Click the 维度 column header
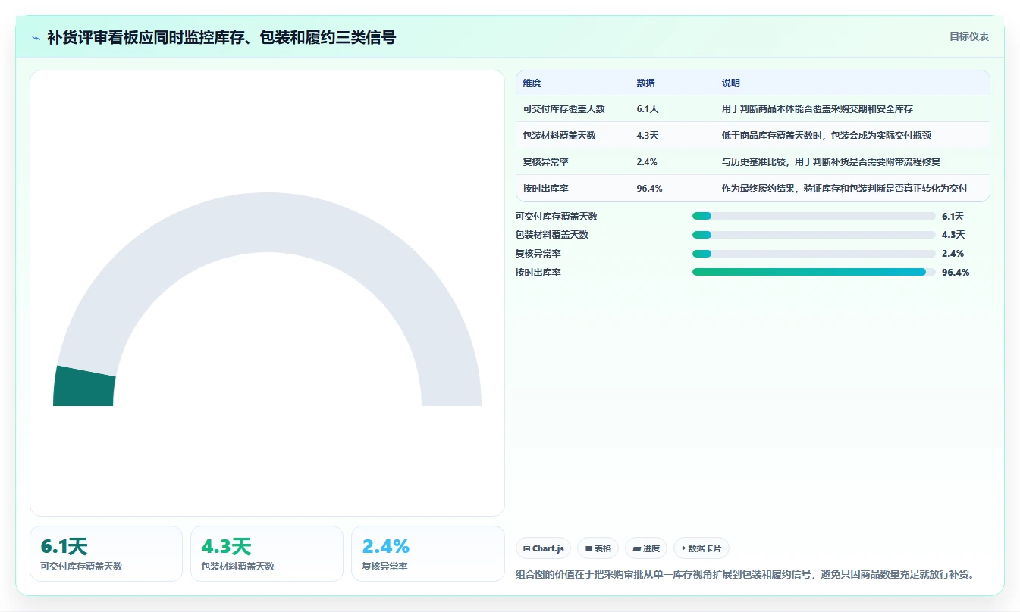Image resolution: width=1020 pixels, height=612 pixels. [x=532, y=83]
